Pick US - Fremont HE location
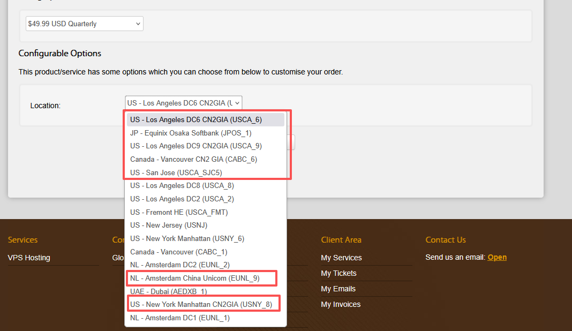This screenshot has width=572, height=331. click(x=179, y=212)
